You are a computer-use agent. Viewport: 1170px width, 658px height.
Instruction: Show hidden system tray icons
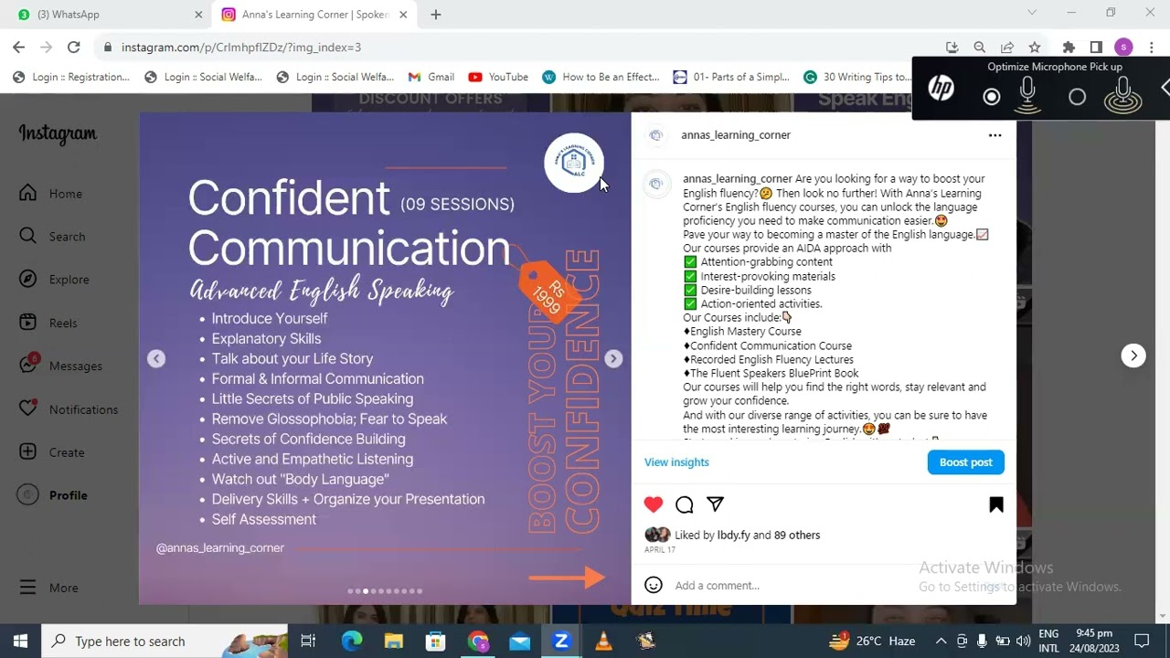point(941,641)
